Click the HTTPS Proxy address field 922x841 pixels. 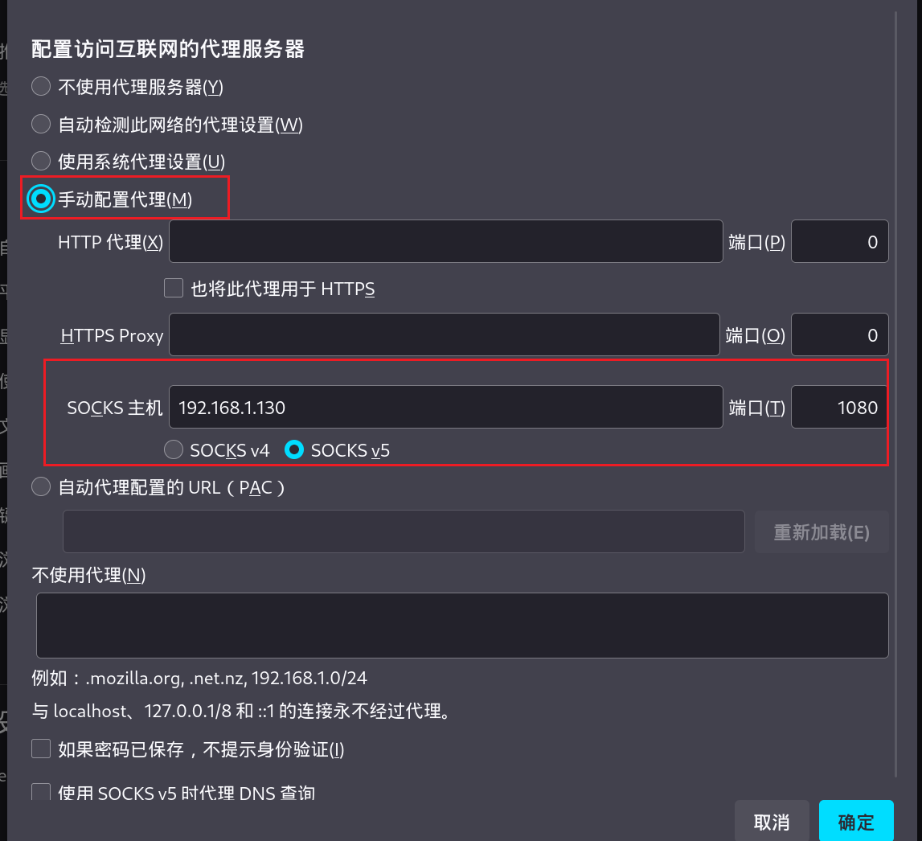coord(444,335)
